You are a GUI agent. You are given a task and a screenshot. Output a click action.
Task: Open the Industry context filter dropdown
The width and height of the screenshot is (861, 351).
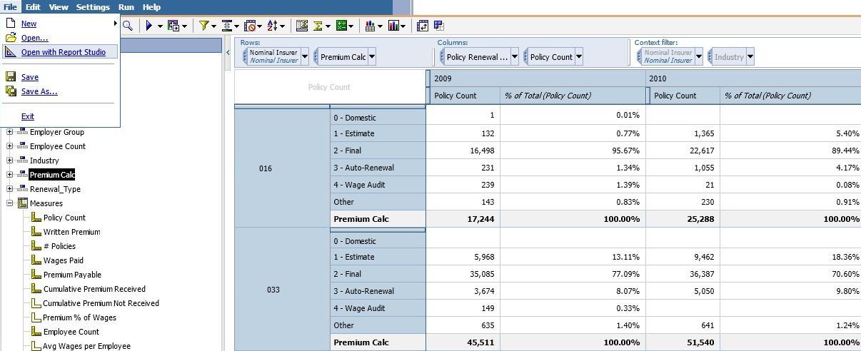coord(750,57)
